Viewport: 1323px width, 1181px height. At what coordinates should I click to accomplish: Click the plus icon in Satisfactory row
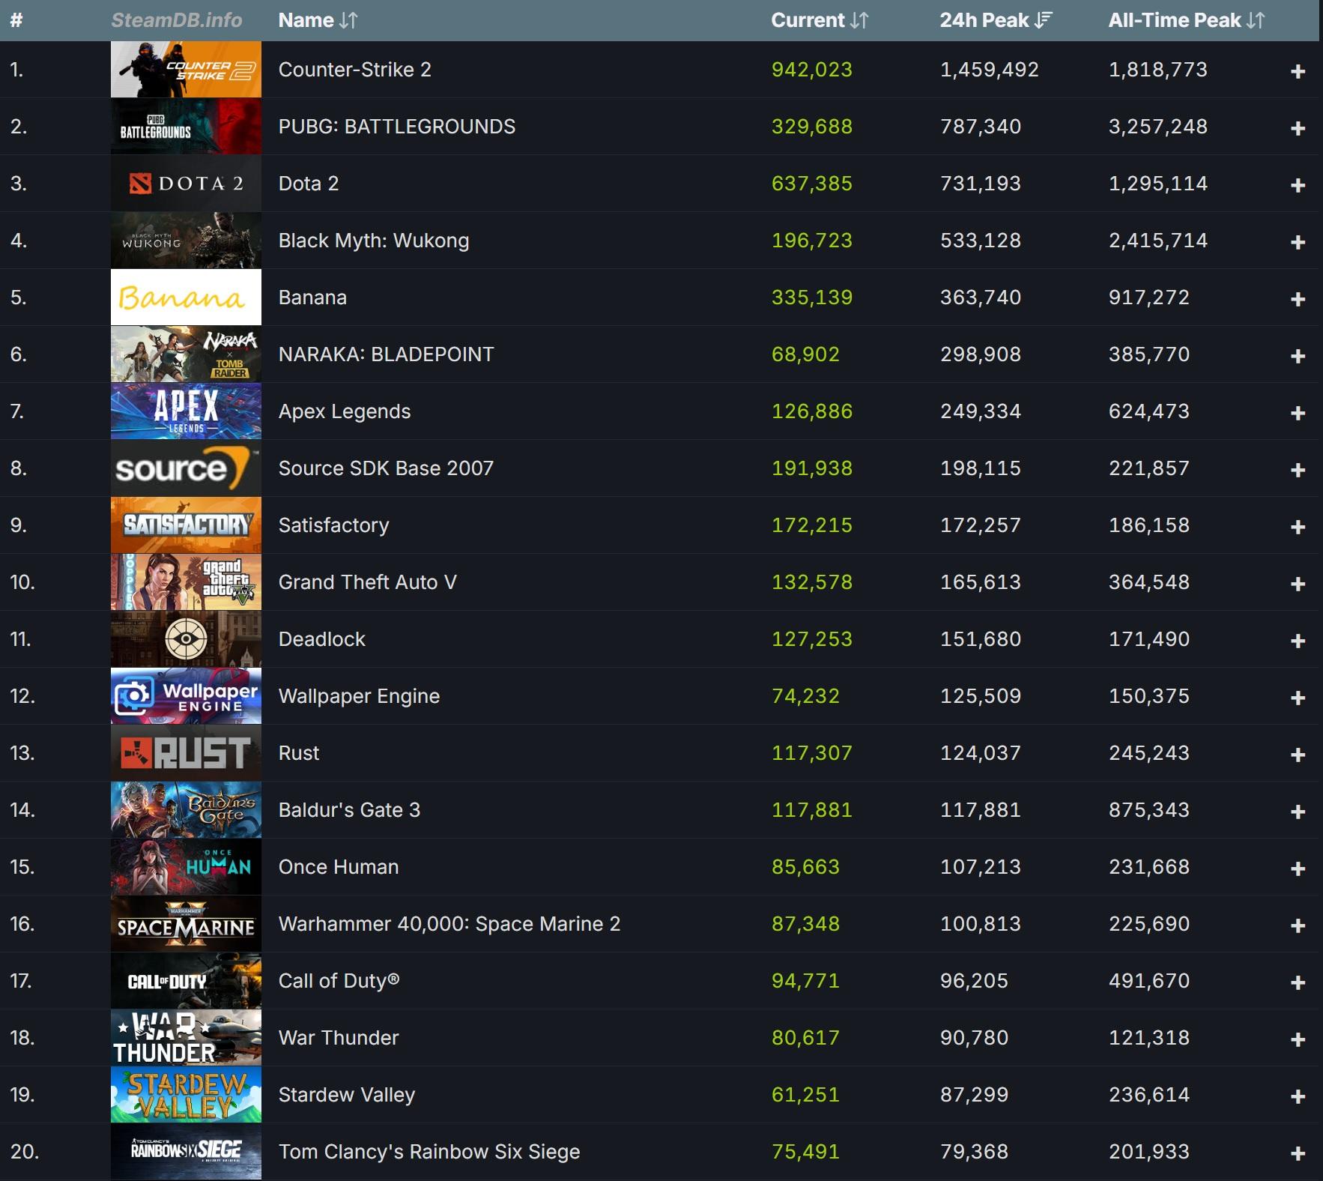coord(1298,527)
